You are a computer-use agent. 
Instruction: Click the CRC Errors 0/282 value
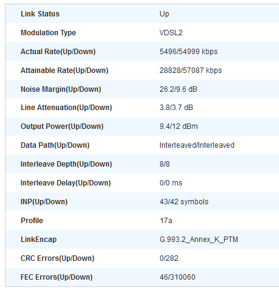[x=169, y=258]
